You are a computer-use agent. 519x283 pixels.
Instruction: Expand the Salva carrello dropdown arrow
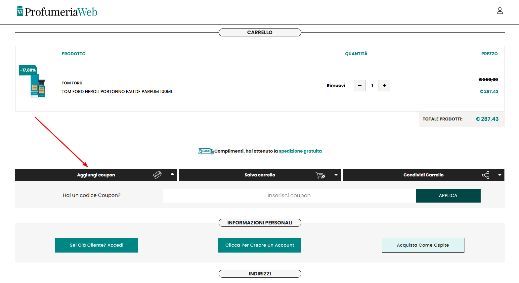click(x=336, y=175)
